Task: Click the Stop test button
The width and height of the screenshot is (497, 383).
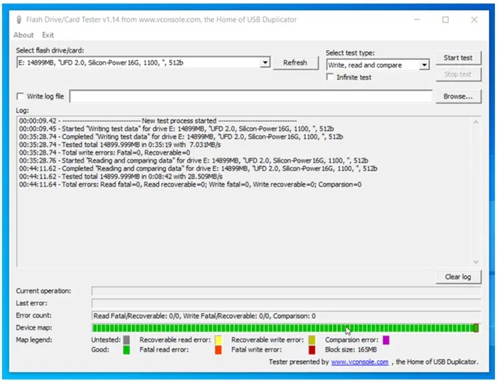Action: (458, 74)
